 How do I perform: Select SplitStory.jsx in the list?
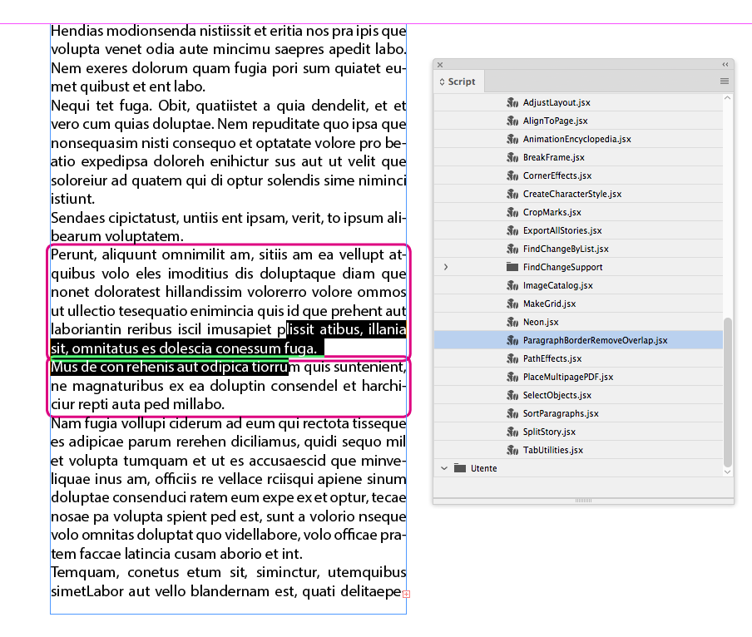(549, 432)
